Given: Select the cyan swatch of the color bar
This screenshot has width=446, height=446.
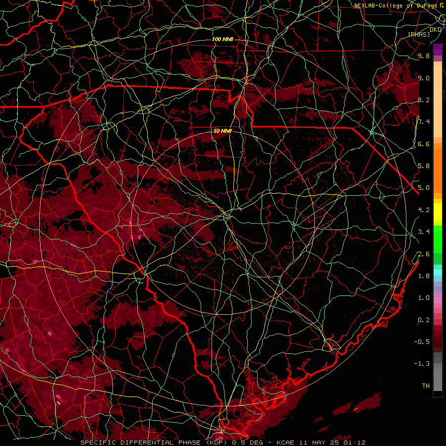Looking at the screenshot, I should coord(438,273).
